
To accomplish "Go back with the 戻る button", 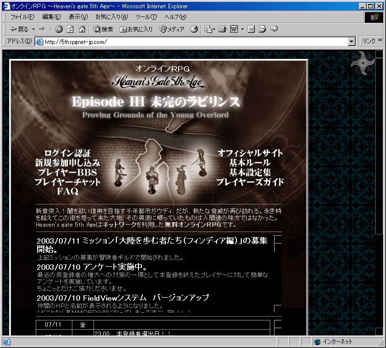I will tap(19, 29).
